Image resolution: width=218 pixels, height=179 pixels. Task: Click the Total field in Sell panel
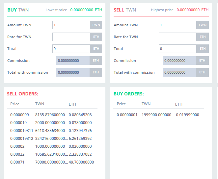[x=177, y=49]
